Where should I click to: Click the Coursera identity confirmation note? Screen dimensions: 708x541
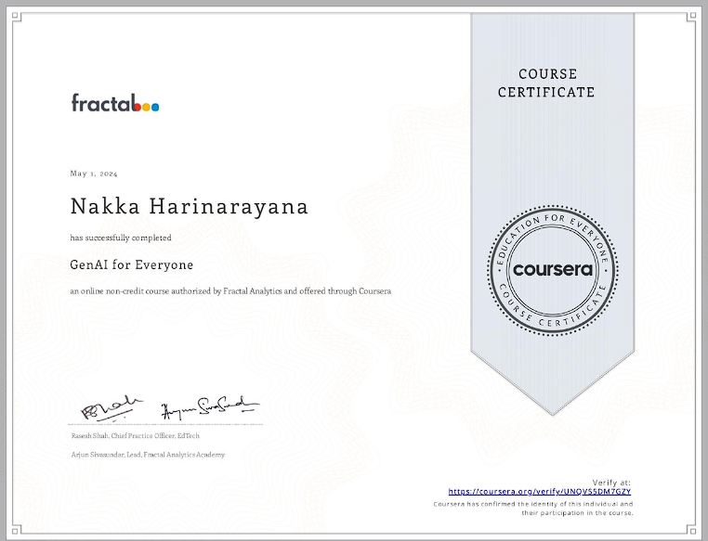point(533,509)
